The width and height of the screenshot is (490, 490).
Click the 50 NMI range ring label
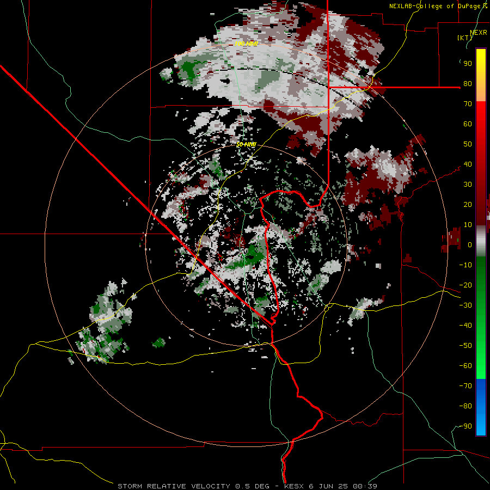coord(246,144)
